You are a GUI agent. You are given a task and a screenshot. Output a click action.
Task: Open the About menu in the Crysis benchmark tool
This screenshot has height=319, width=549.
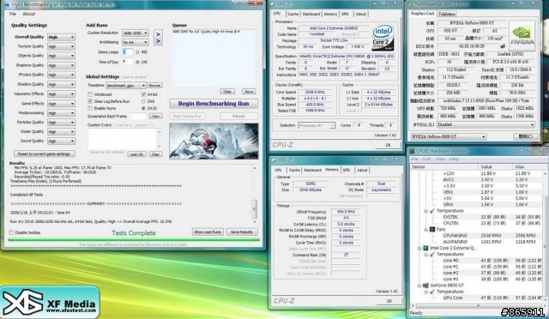pyautogui.click(x=28, y=14)
